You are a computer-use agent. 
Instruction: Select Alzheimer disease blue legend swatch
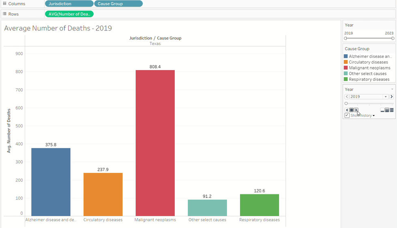click(345, 56)
